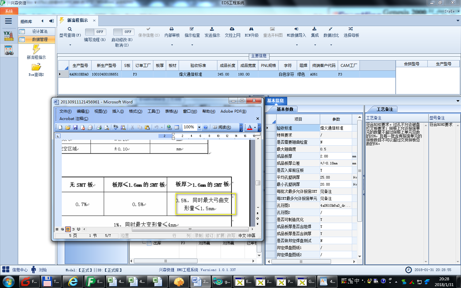Image resolution: width=461 pixels, height=288 pixels.
Task: Click the red font color A swatch
Action: (x=250, y=127)
